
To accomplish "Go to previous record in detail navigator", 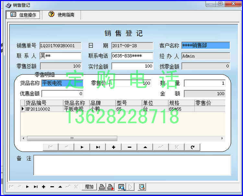I will pyautogui.click(x=66, y=147).
